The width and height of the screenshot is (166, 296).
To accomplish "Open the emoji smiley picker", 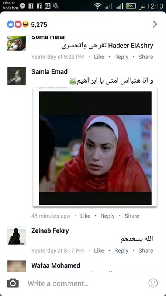I will click(153, 283).
